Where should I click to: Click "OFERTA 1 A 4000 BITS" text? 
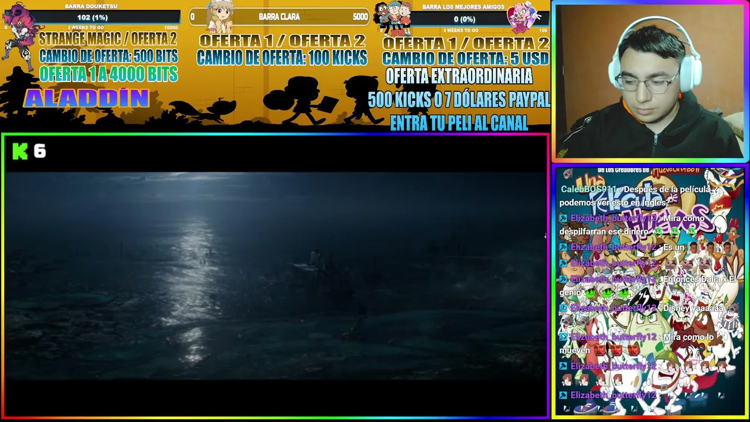point(108,74)
